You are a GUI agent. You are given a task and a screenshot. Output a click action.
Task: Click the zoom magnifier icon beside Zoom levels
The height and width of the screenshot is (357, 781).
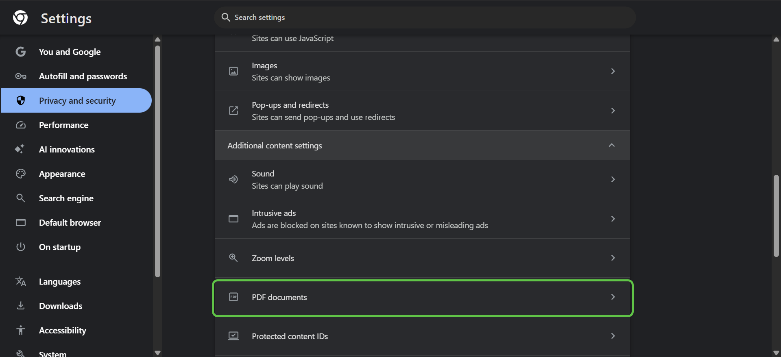click(x=233, y=258)
